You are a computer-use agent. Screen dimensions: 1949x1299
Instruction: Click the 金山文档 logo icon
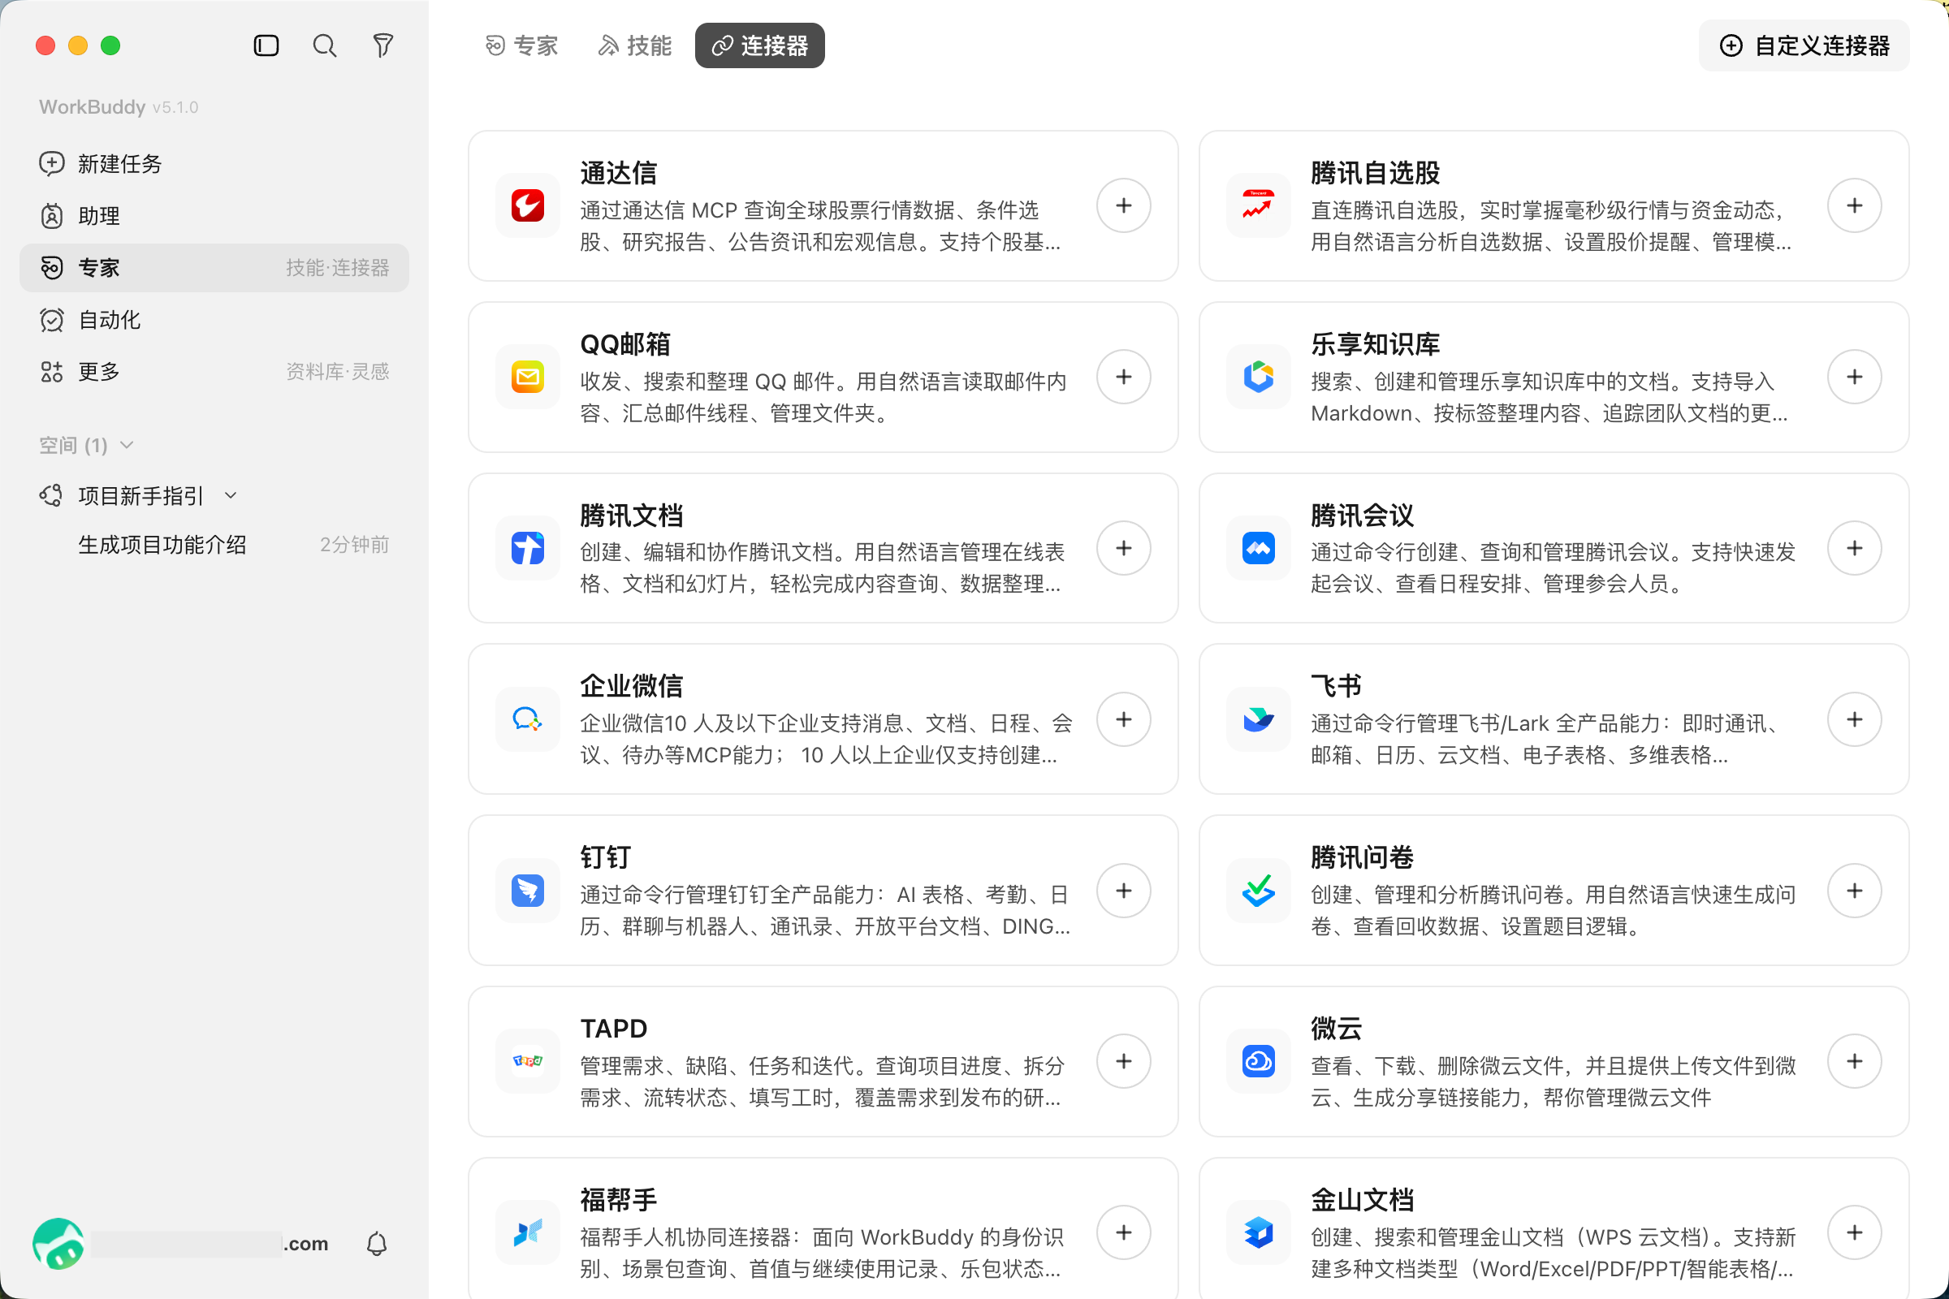(x=1259, y=1232)
